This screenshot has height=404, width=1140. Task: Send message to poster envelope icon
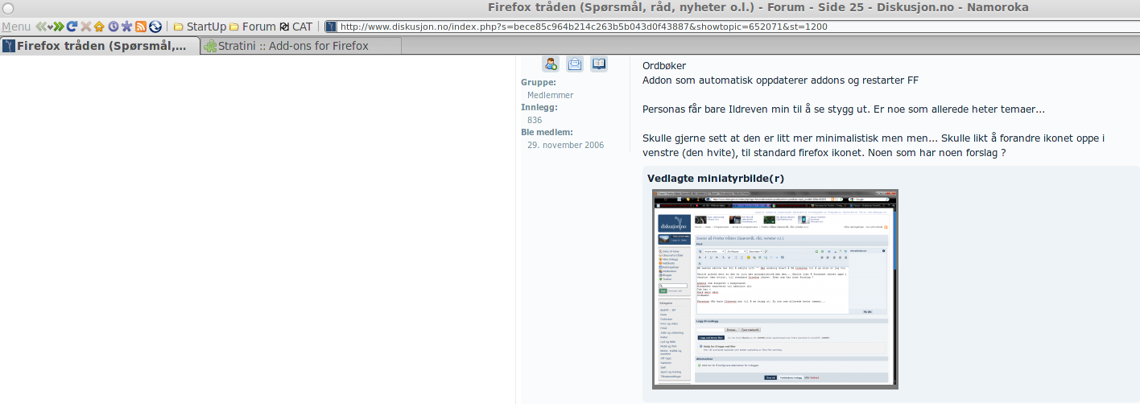coord(575,64)
